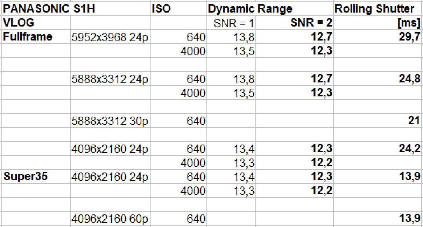Click the rolling shutter value 21
Viewport: 423px width, 227px height.
click(414, 120)
